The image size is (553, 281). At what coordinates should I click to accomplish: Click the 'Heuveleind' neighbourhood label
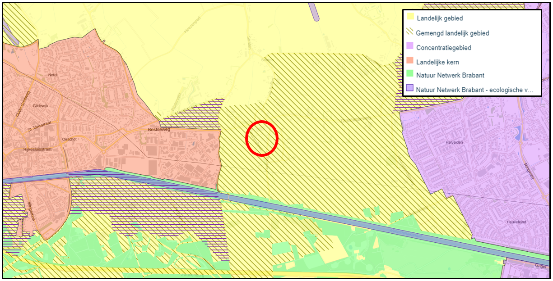[516, 222]
